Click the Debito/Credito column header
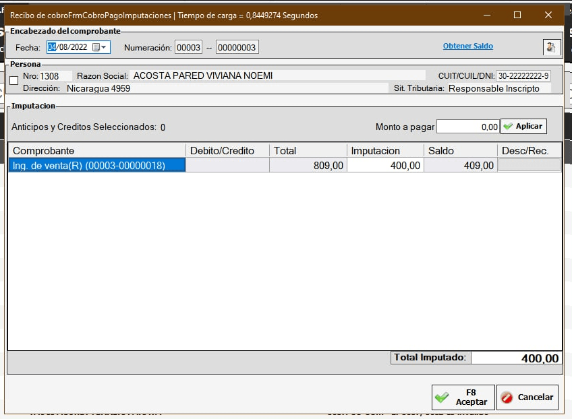The width and height of the screenshot is (572, 419). coord(227,151)
